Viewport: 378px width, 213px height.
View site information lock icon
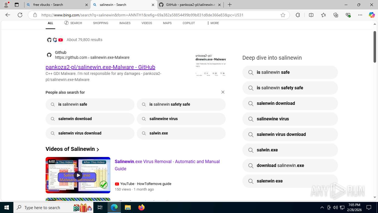point(35,15)
